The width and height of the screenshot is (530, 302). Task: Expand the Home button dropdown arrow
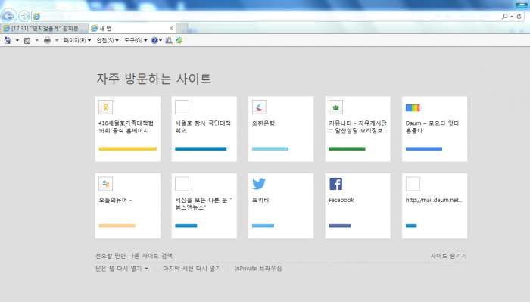tap(17, 41)
